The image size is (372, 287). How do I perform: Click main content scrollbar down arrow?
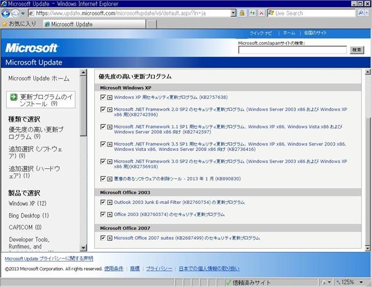point(367,248)
